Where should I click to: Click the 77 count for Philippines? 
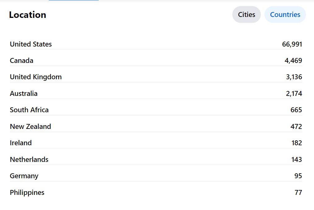pyautogui.click(x=298, y=192)
